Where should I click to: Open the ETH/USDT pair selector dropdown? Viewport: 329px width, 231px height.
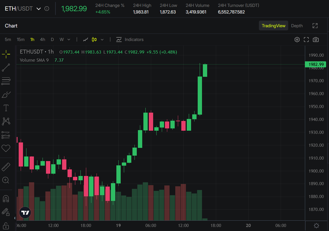coord(39,9)
